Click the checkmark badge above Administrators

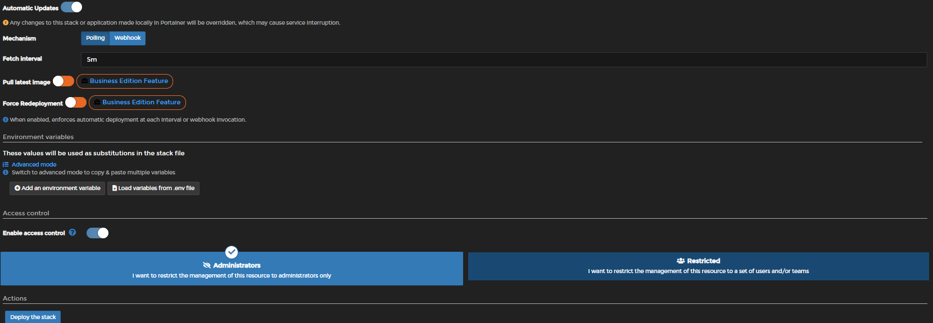[x=232, y=252]
